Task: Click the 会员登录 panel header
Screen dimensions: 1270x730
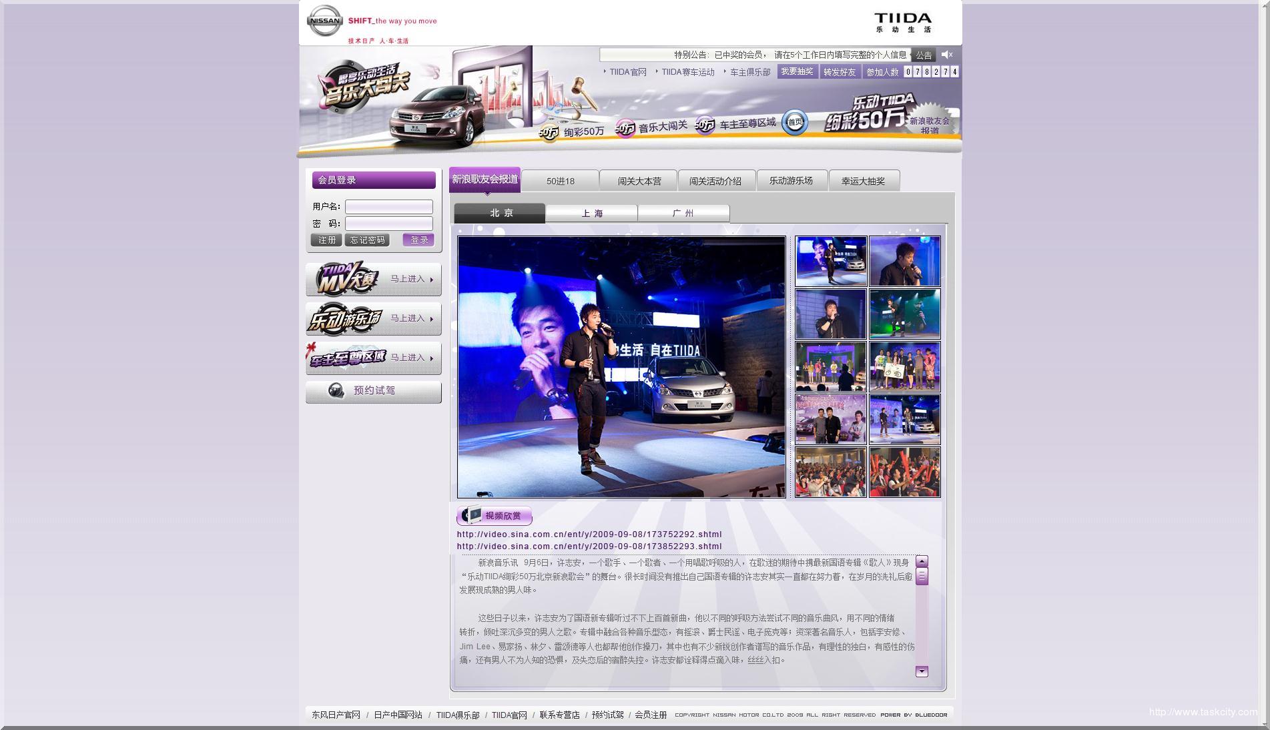Action: [374, 180]
